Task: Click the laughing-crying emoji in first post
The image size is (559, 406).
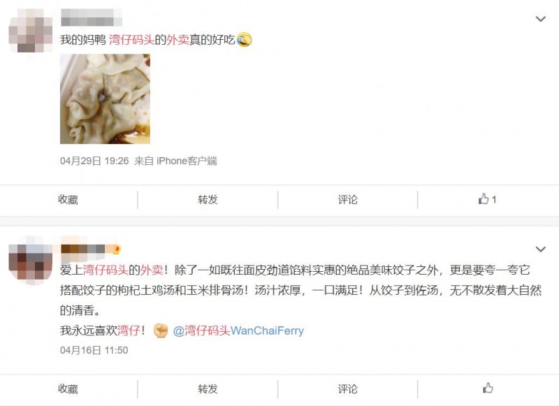Action: (x=244, y=39)
